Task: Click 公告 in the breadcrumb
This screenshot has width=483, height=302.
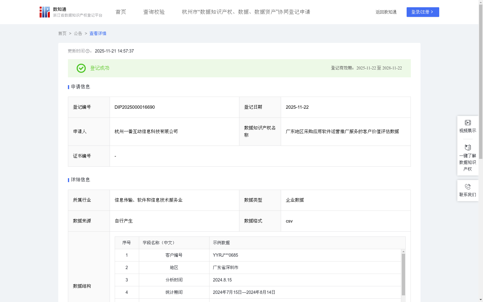Action: [78, 34]
